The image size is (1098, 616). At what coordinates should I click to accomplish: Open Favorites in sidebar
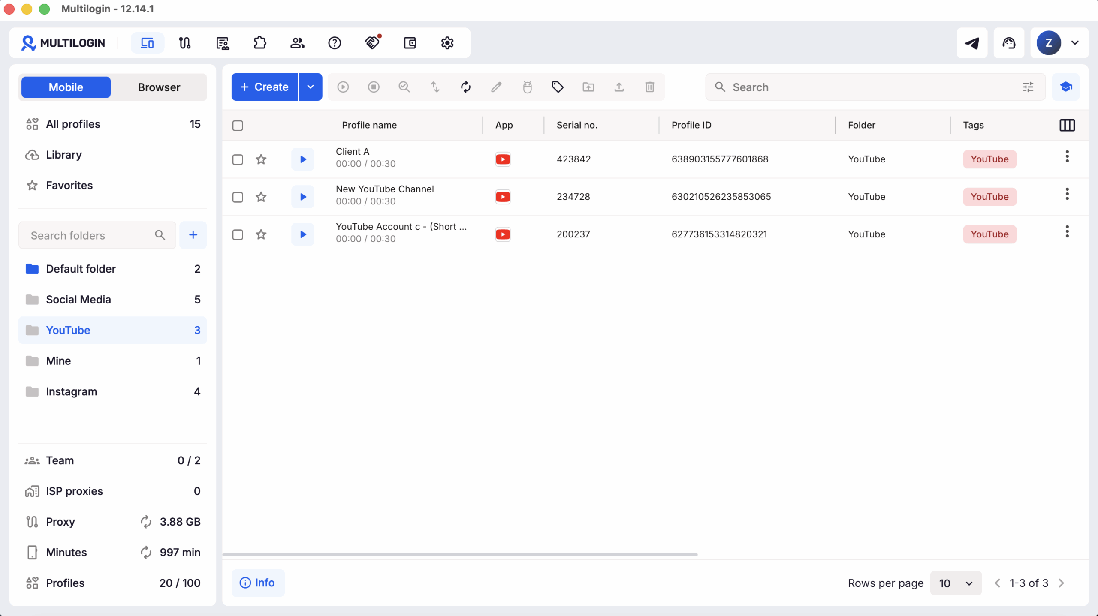113,186
